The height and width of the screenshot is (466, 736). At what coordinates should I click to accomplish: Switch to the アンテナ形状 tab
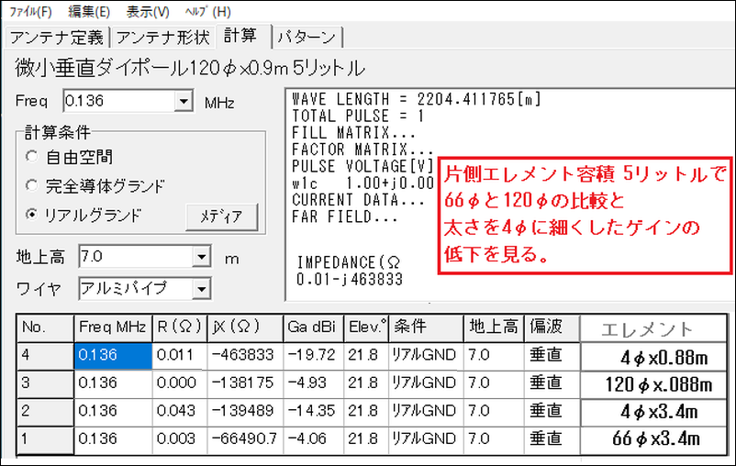pyautogui.click(x=165, y=37)
